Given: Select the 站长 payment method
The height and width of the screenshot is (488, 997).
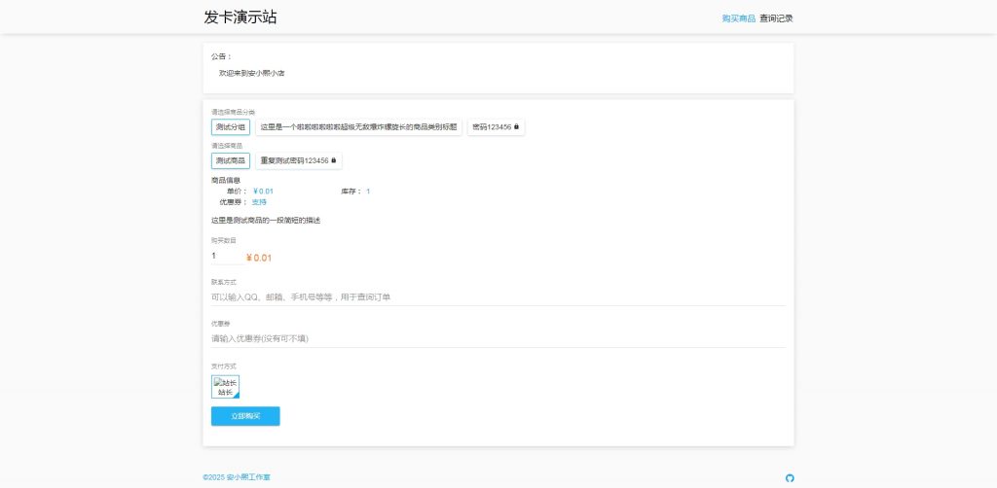Looking at the screenshot, I should pyautogui.click(x=225, y=387).
